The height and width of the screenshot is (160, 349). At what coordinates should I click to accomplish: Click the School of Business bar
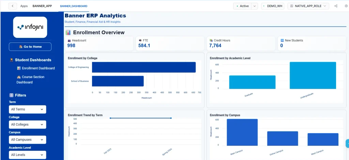coord(118,81)
